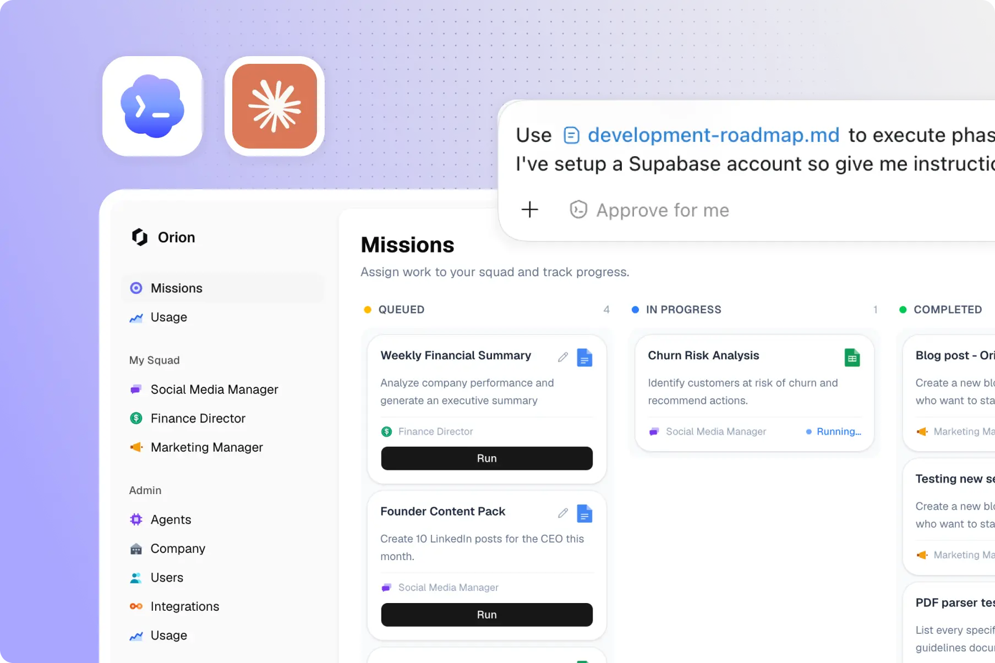Click the shield icon next to Approve for me
The image size is (995, 663).
[x=578, y=210]
